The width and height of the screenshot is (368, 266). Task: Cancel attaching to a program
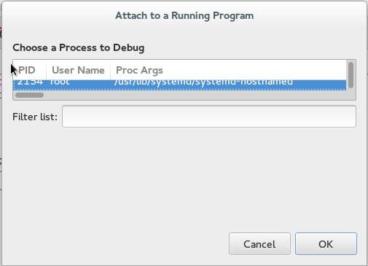coord(259,244)
